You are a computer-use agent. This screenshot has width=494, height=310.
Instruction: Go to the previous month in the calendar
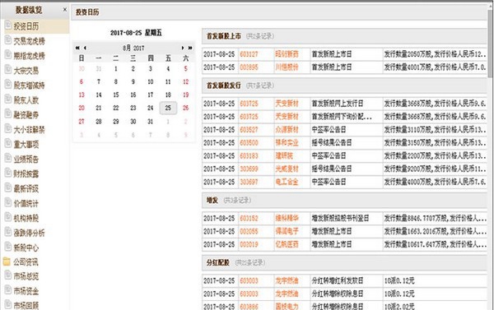[85, 48]
